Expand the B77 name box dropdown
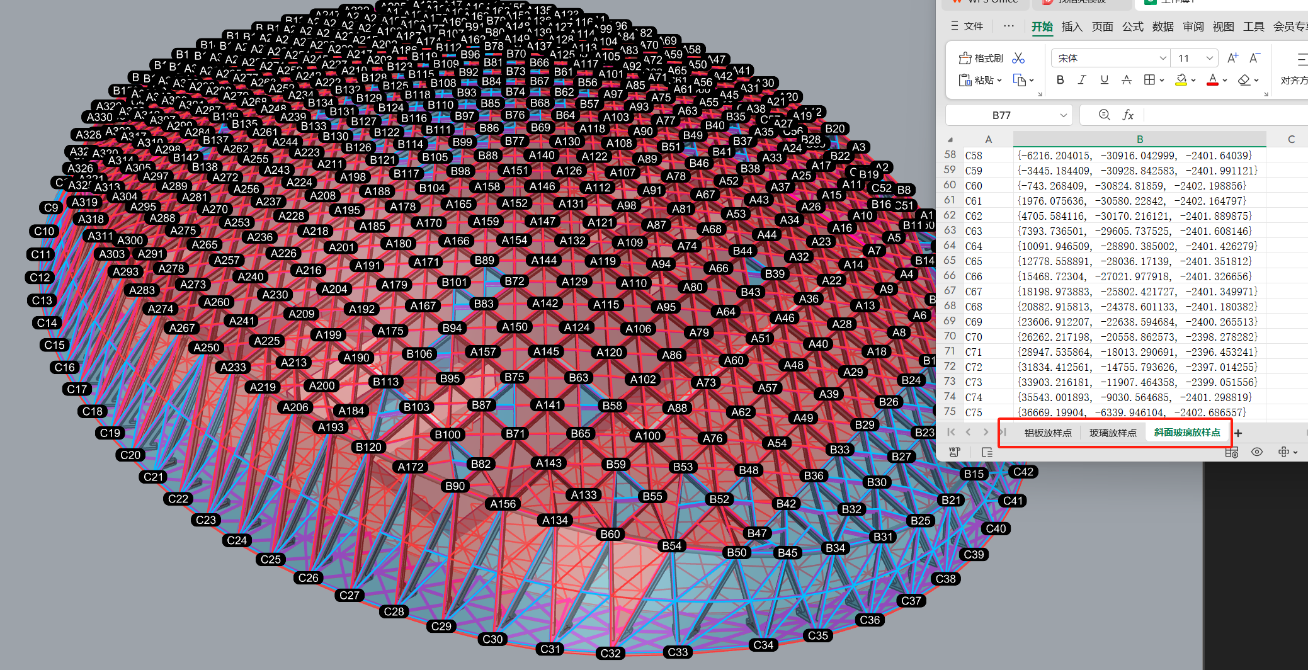 click(x=1063, y=115)
